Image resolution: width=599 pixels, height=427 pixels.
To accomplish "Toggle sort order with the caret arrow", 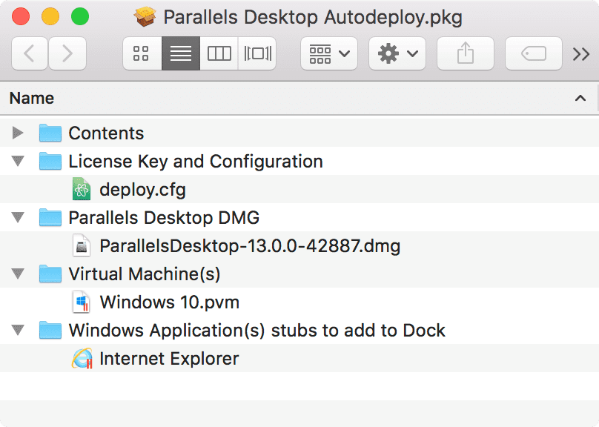I will tap(580, 98).
